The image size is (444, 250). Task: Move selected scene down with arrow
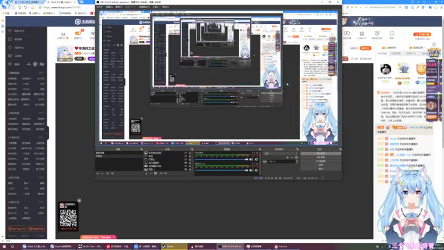pos(113,173)
